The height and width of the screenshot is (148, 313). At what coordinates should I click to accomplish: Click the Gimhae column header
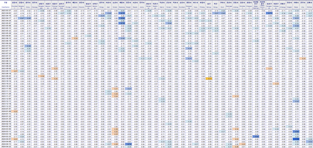[x=310, y=5]
